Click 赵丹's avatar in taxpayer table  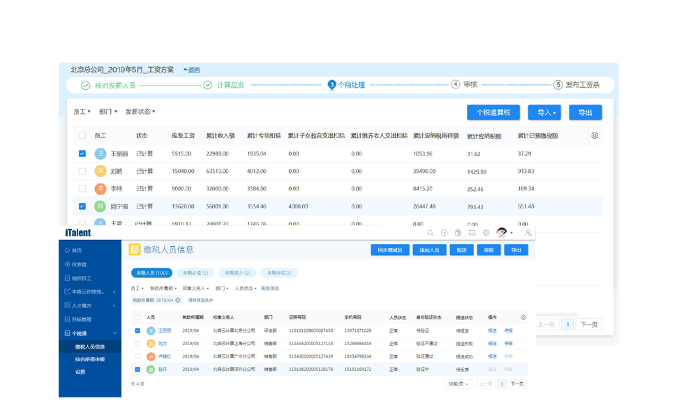tap(151, 370)
